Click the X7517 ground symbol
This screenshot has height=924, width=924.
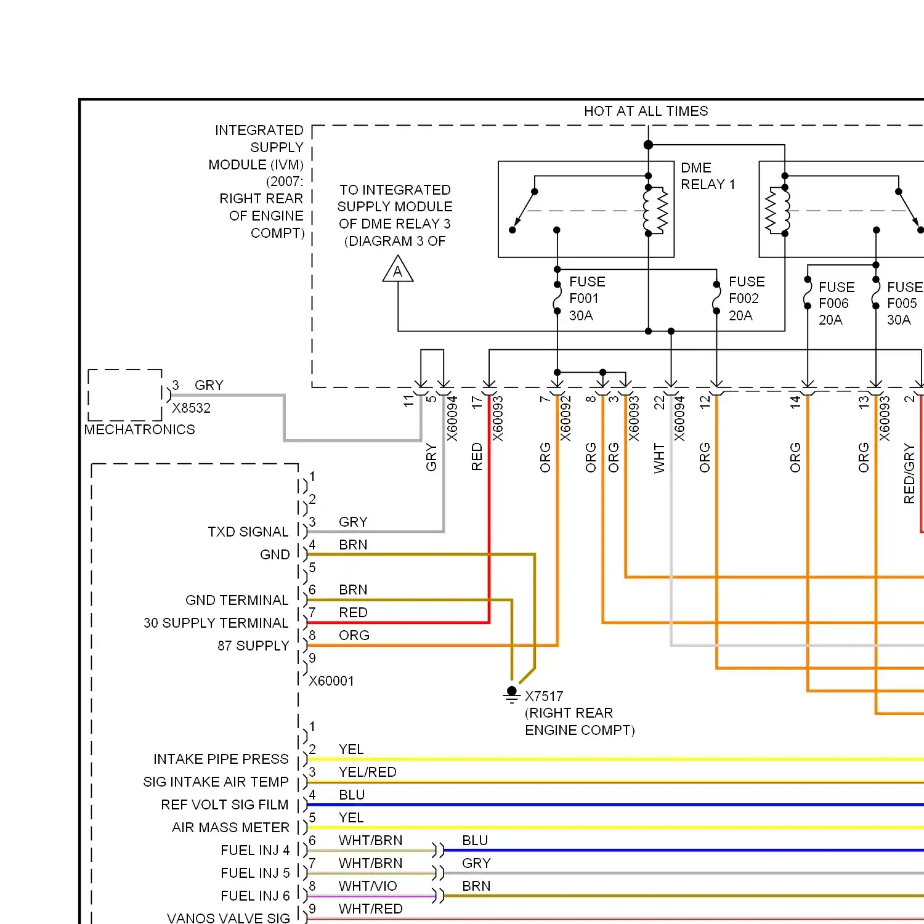tap(511, 695)
